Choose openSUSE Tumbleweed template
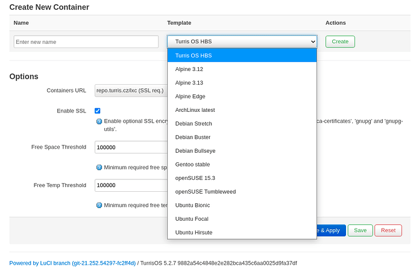 pos(242,192)
